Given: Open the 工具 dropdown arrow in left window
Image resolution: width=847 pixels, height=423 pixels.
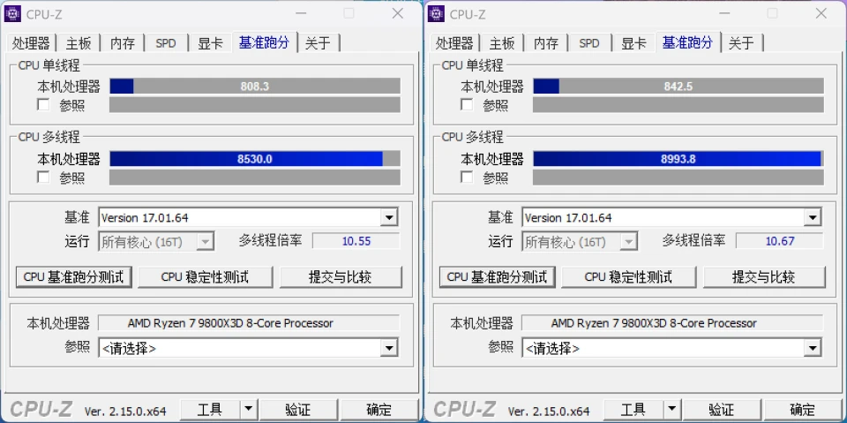Looking at the screenshot, I should point(248,409).
